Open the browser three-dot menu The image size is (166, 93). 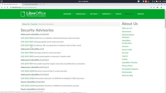[164, 7]
